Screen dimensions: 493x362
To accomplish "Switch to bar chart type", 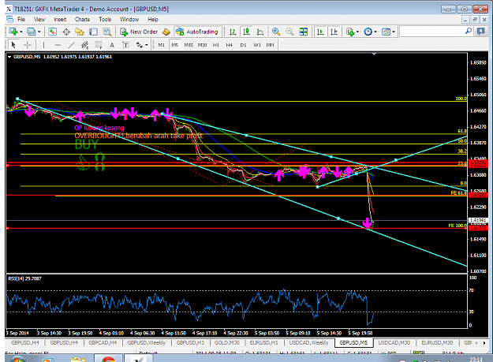I will (233, 32).
